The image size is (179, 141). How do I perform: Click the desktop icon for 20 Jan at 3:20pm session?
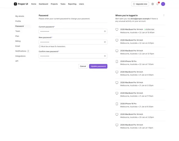click(117, 114)
